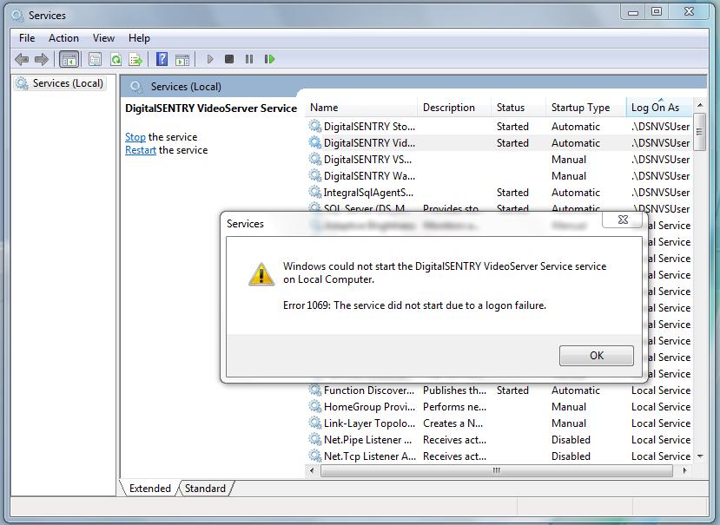Maximize the Services window
Screen dimensions: 720x525
pyautogui.click(x=657, y=12)
